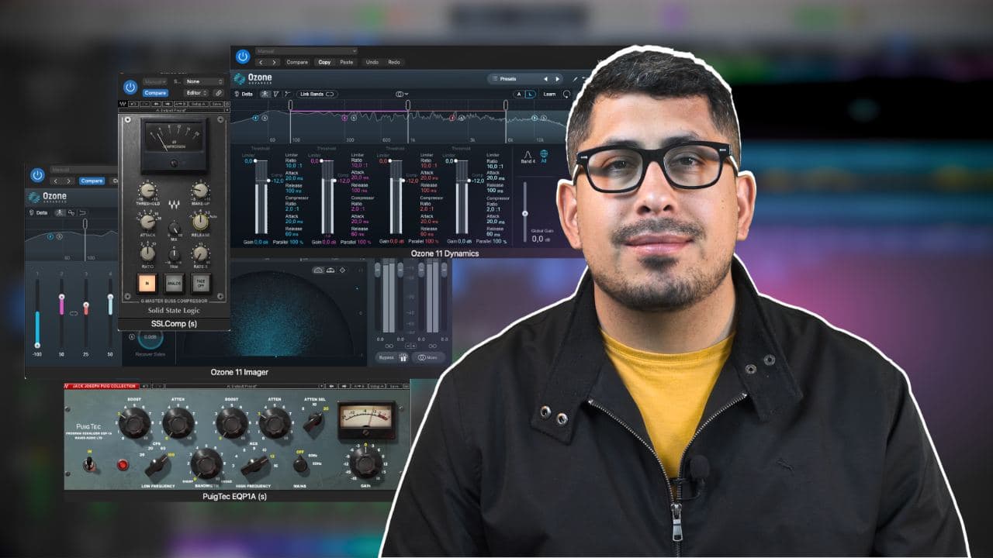Select the globe All icon in Dynamics
The height and width of the screenshot is (558, 993).
tap(544, 155)
